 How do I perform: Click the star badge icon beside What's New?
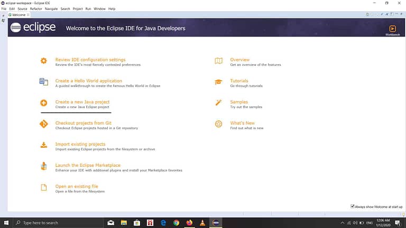(218, 124)
